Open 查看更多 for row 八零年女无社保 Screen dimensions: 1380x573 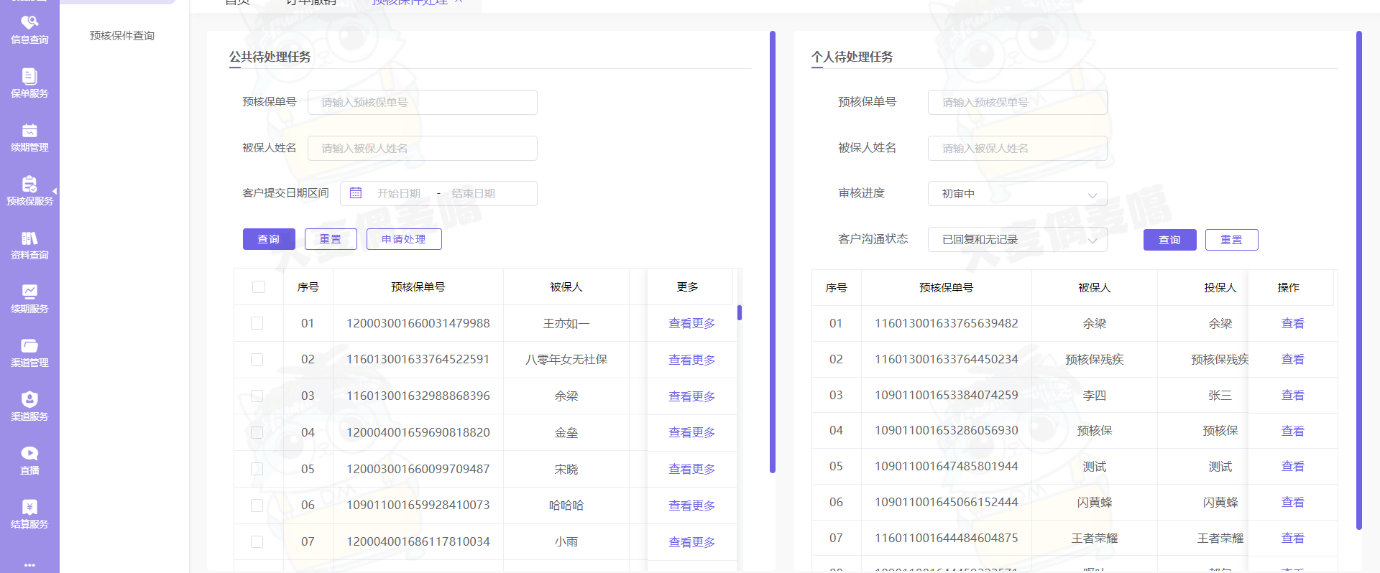pos(691,360)
